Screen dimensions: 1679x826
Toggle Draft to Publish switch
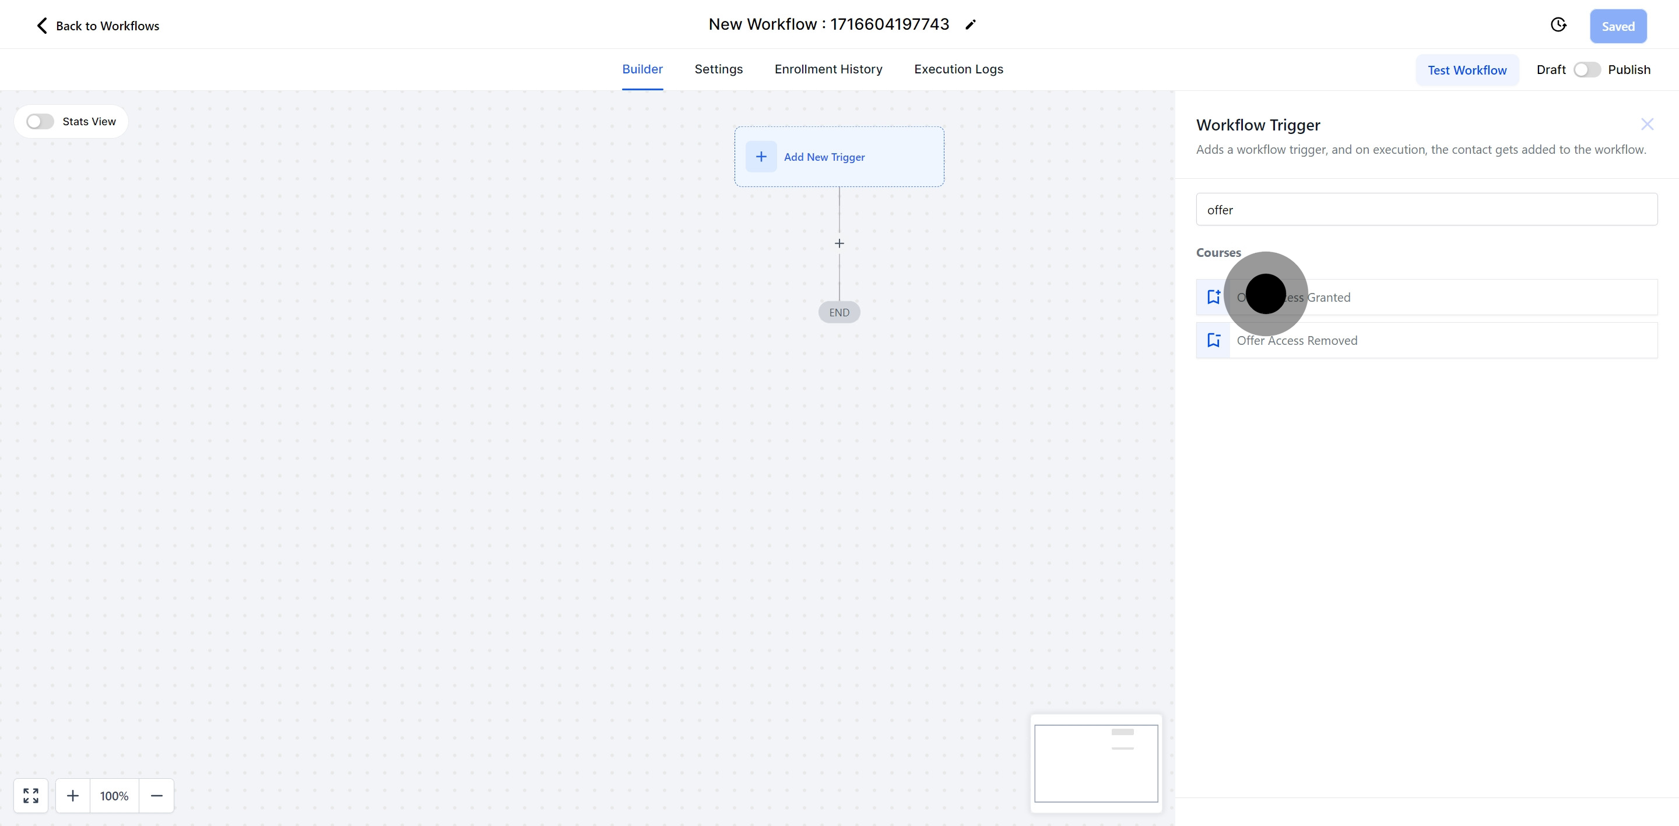coord(1586,70)
